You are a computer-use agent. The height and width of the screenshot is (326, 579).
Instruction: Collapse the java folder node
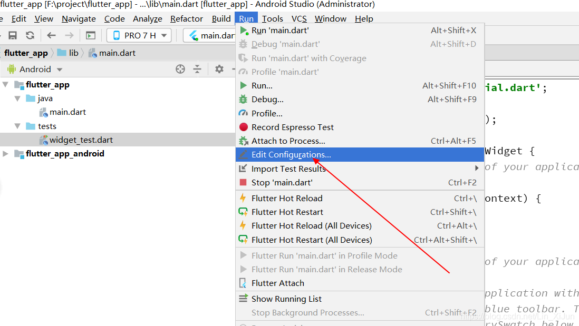[x=17, y=98]
